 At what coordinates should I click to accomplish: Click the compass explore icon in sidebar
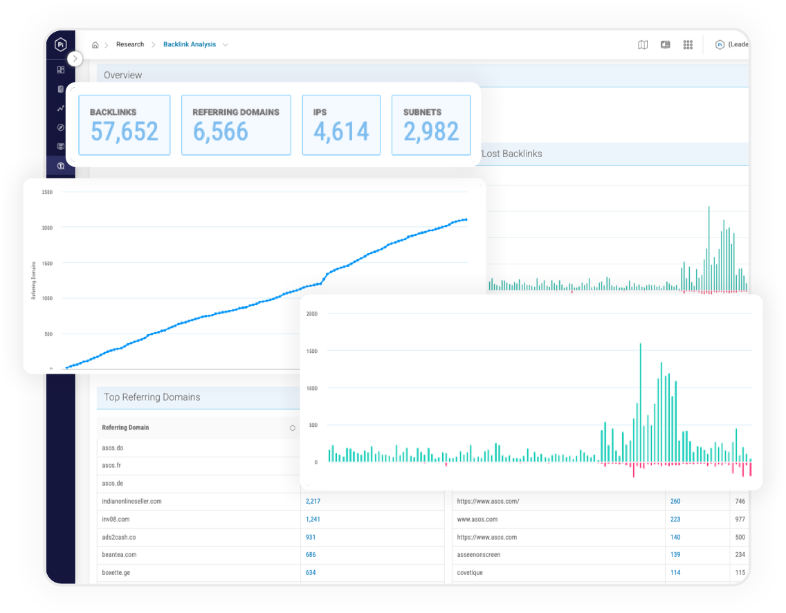[x=60, y=127]
